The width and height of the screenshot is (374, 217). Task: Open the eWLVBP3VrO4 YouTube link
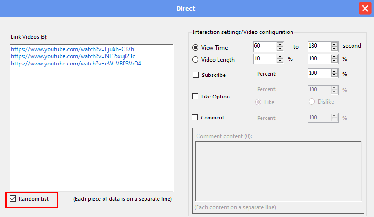[x=76, y=64]
